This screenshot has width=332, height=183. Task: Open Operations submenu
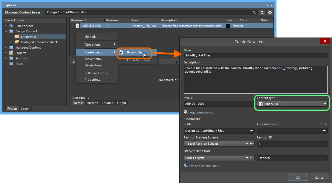point(97,45)
